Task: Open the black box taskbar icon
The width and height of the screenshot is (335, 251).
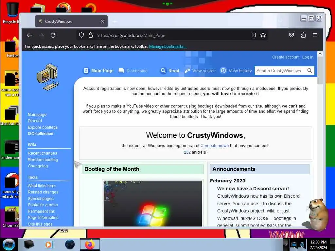Action: point(29,244)
